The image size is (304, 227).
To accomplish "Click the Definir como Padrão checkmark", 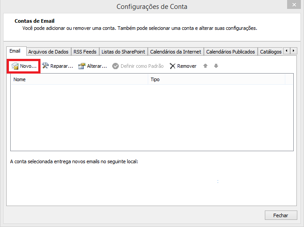I will click(116, 66).
